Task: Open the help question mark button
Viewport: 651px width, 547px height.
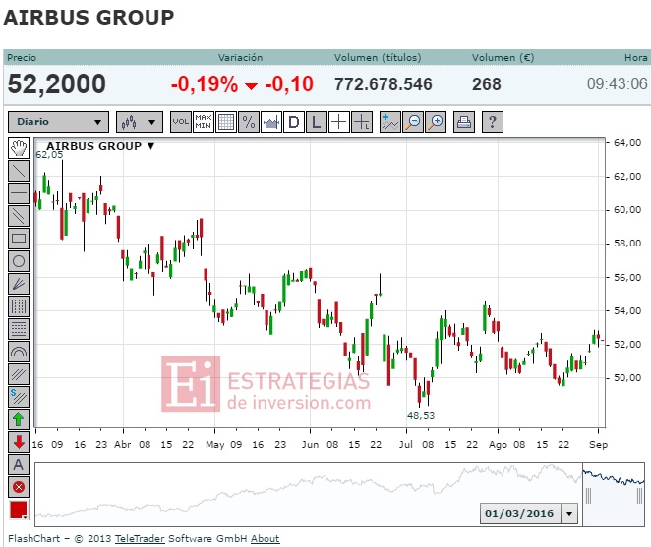Action: click(493, 122)
